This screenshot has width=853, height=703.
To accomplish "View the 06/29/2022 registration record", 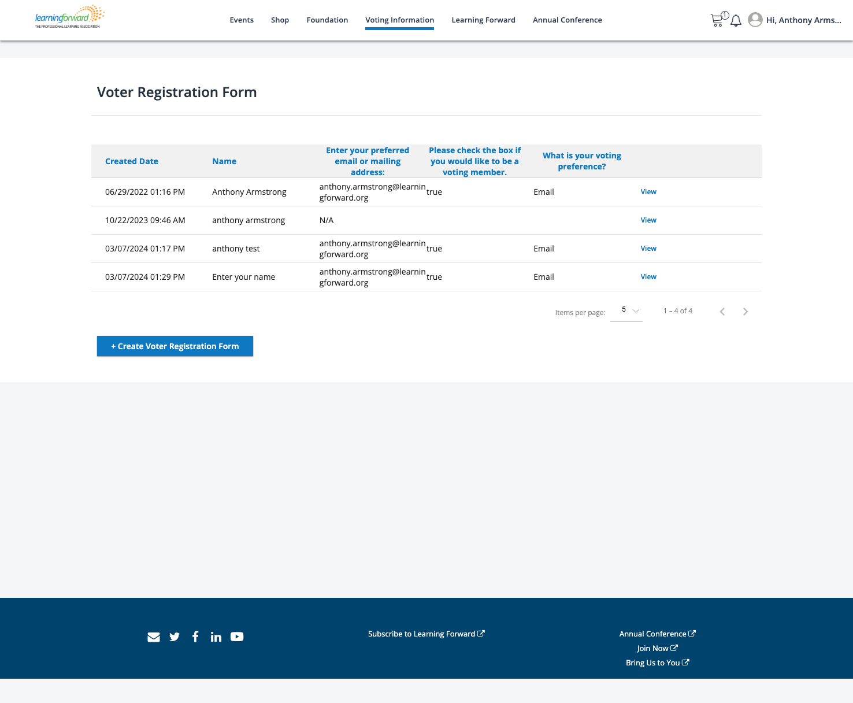I will [648, 192].
